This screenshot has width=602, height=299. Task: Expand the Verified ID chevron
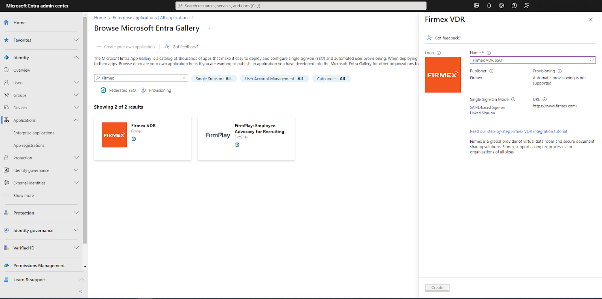click(76, 248)
